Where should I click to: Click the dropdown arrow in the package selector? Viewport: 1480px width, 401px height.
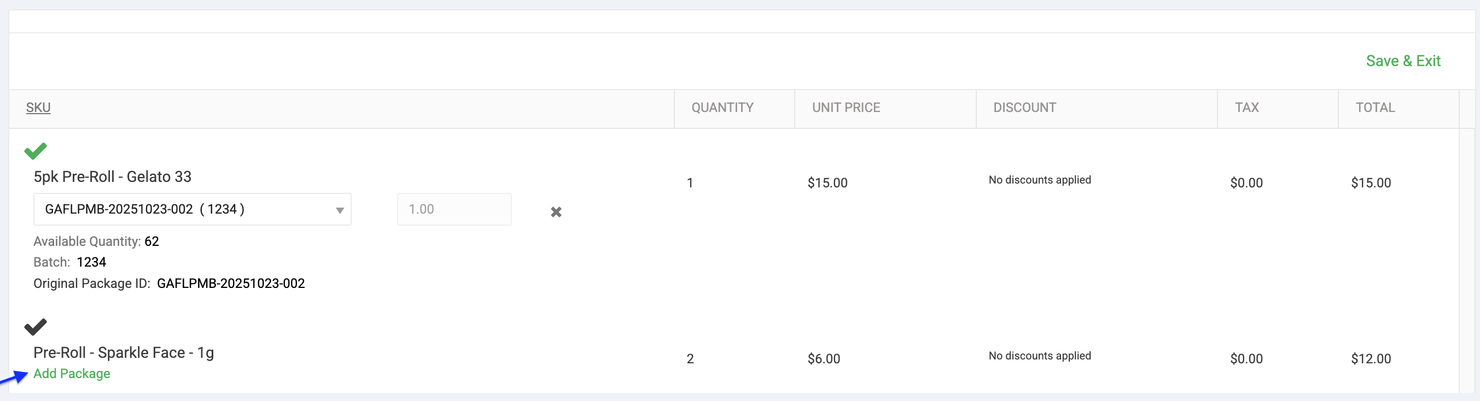[340, 210]
